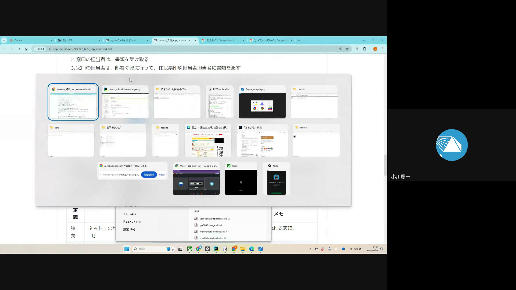Click the Chrome reload page icon
The height and width of the screenshot is (290, 516).
coord(19,49)
